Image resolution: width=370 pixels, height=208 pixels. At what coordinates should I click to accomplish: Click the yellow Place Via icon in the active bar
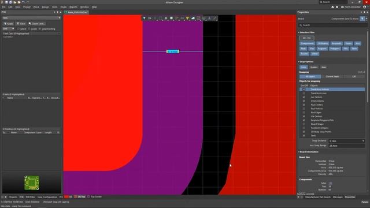click(x=187, y=18)
